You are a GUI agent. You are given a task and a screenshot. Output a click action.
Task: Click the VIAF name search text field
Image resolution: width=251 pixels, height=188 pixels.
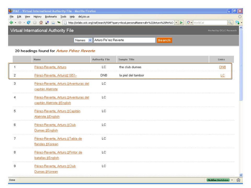(x=124, y=40)
